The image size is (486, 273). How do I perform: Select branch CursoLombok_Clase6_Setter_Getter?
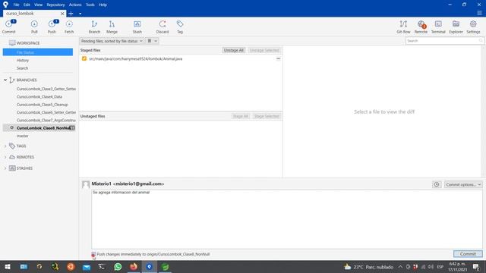pyautogui.click(x=46, y=112)
